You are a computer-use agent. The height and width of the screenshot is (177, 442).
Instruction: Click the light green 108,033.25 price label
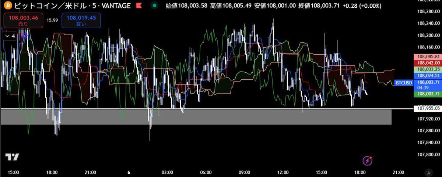428,69
